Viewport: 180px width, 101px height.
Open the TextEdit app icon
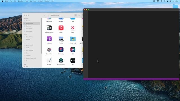click(x=49, y=60)
